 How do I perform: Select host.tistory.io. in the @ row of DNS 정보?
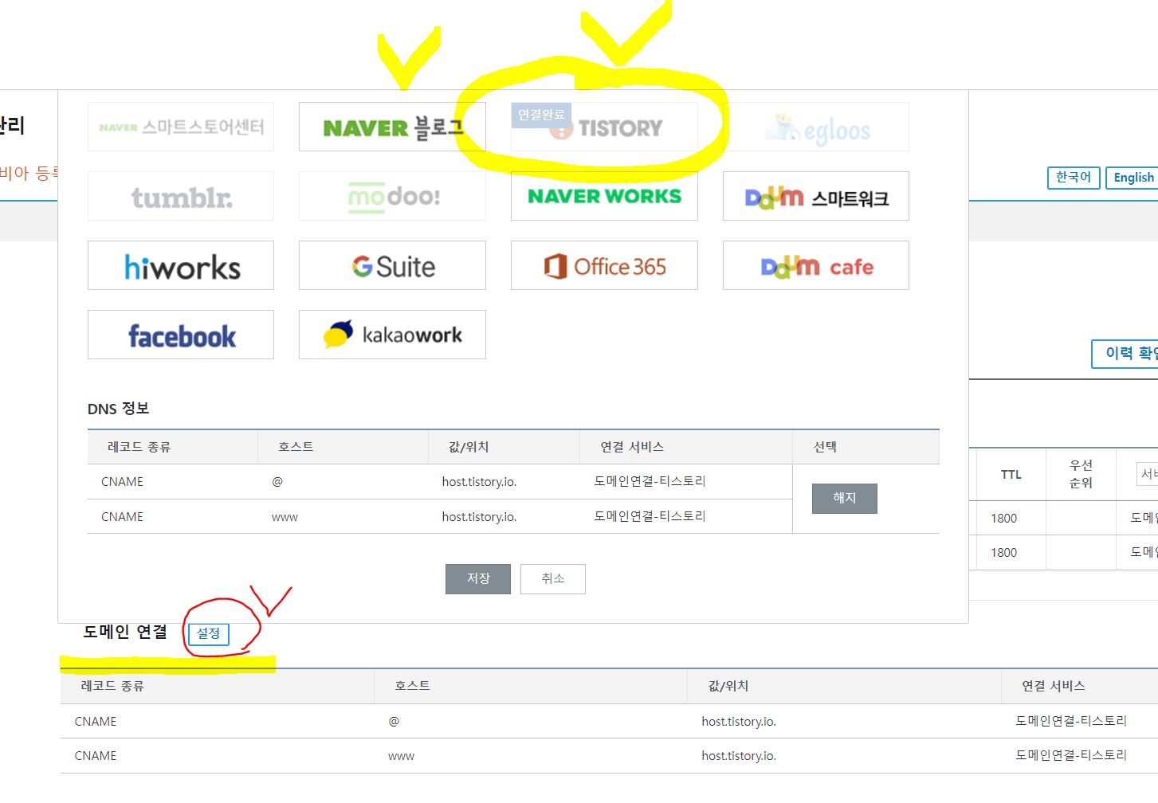[x=479, y=482]
